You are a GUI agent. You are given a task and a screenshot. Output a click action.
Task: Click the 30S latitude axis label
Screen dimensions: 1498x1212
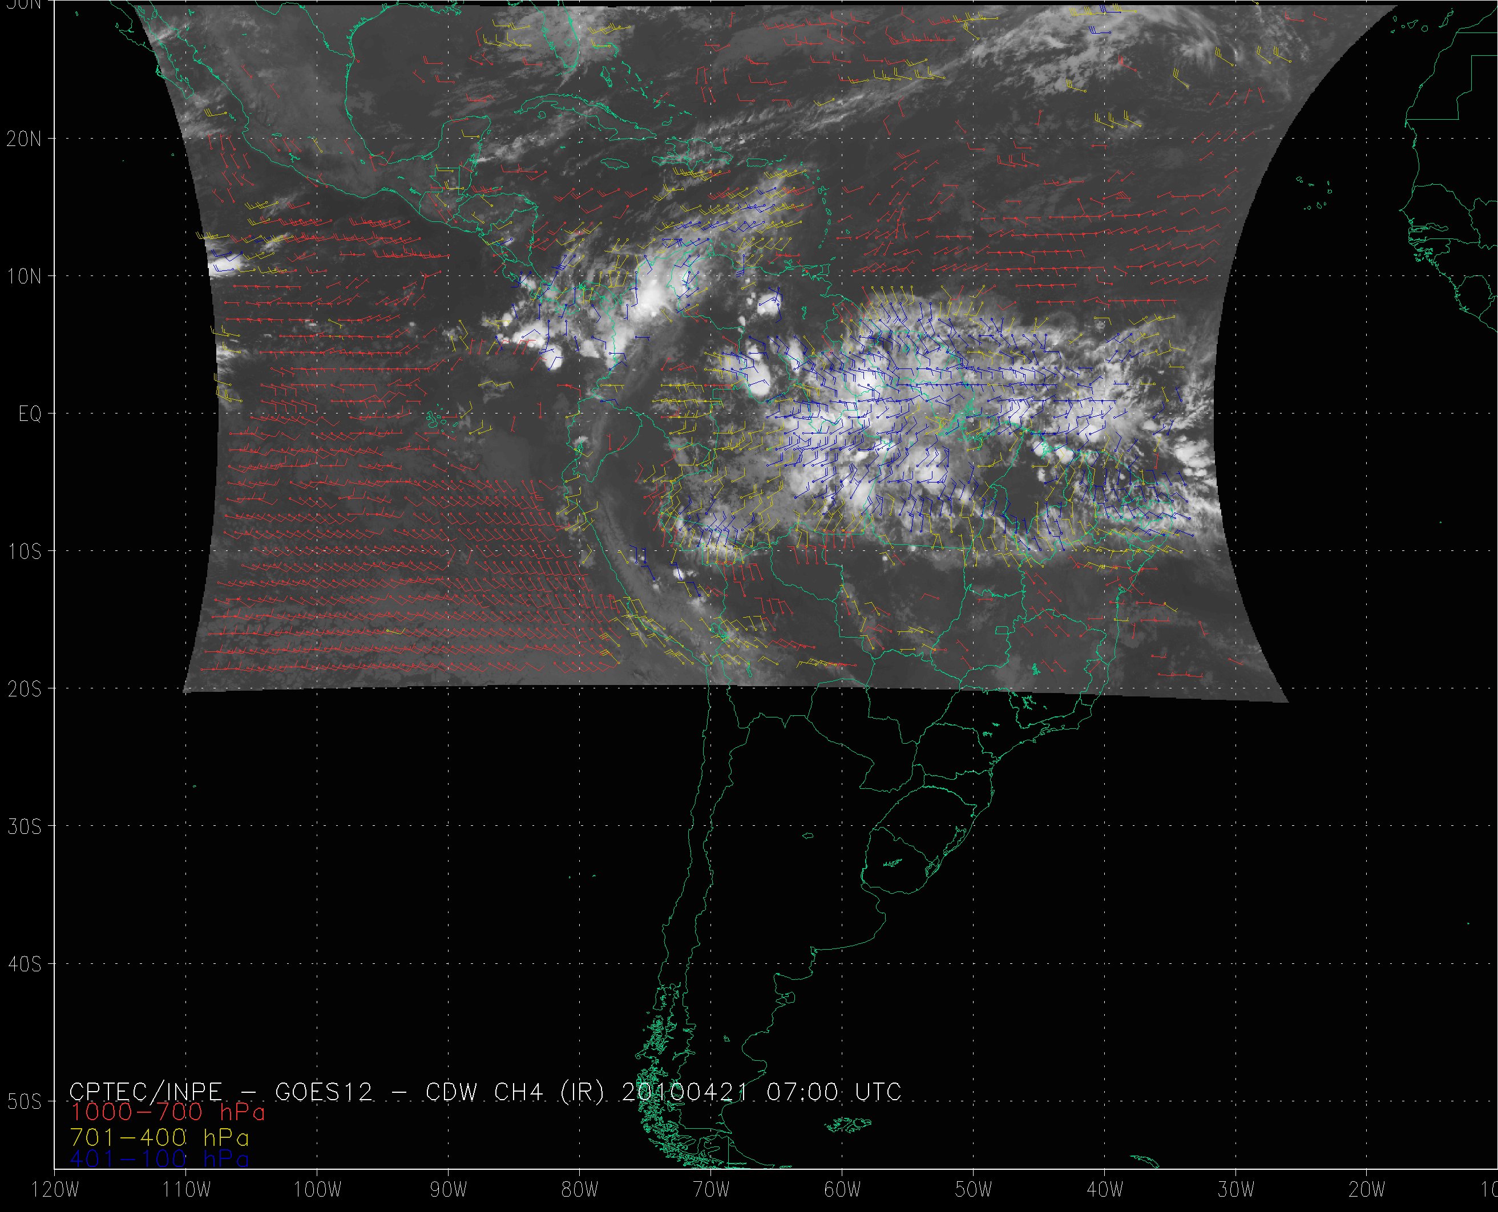pyautogui.click(x=25, y=826)
